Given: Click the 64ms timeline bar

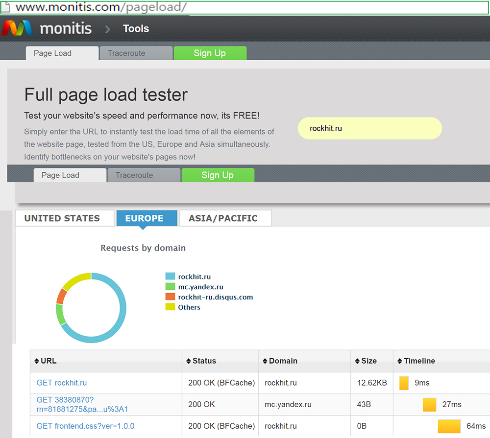Looking at the screenshot, I should (x=449, y=426).
